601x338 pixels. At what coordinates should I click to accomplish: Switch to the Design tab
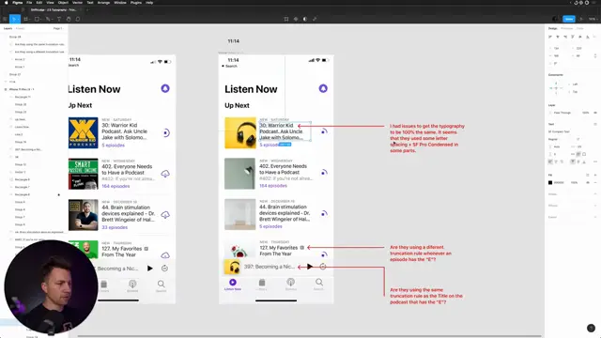tap(552, 28)
